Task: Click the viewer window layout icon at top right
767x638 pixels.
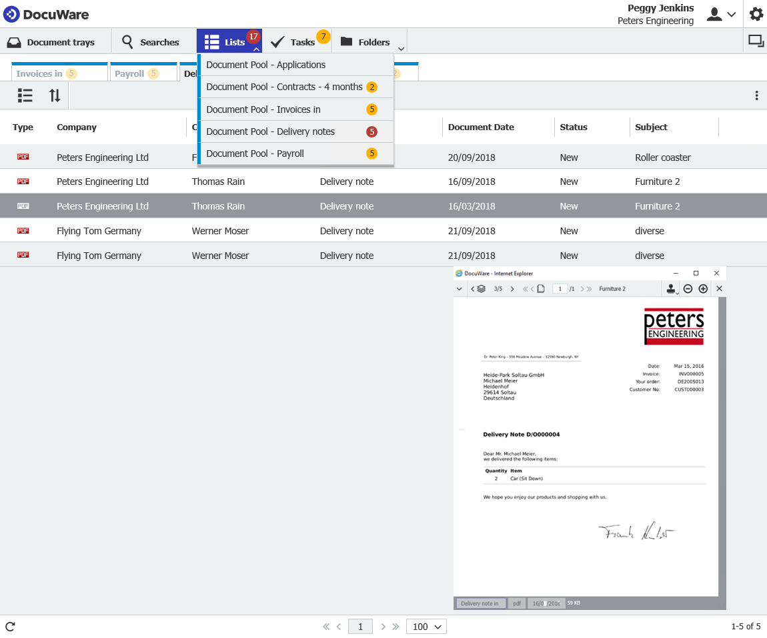Action: [756, 41]
